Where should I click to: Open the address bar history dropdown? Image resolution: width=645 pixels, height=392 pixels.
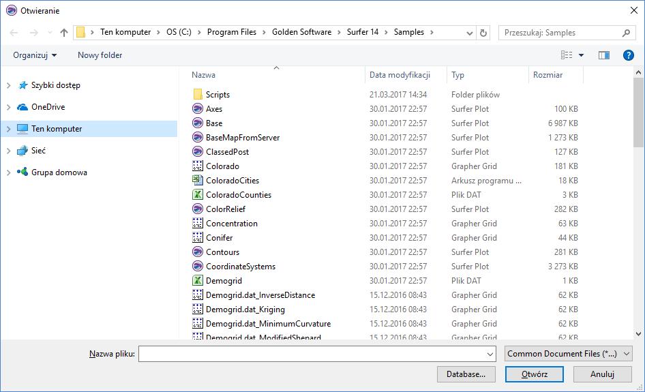click(469, 33)
